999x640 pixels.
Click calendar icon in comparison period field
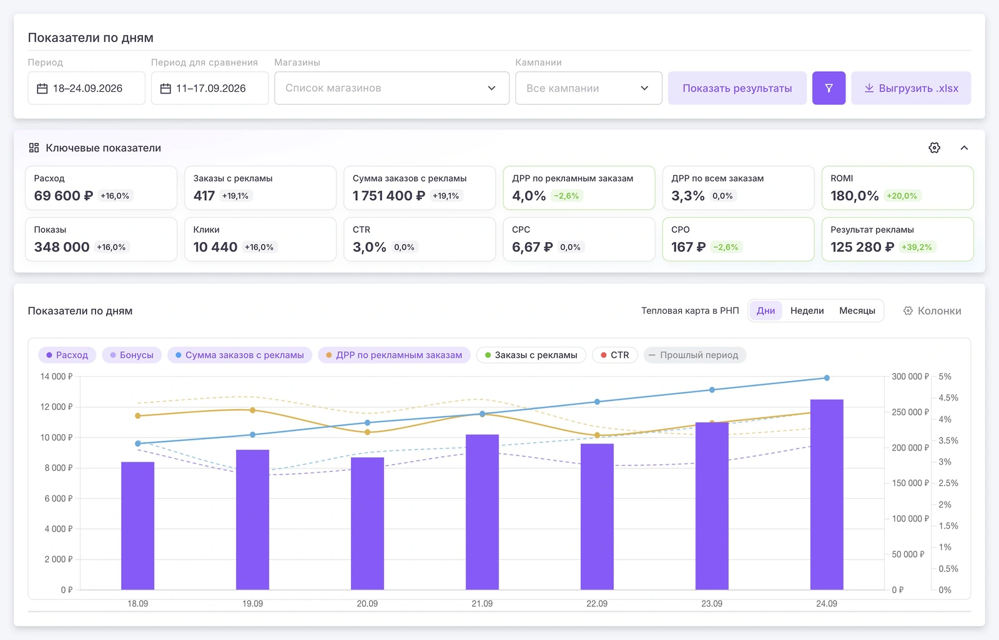(165, 89)
